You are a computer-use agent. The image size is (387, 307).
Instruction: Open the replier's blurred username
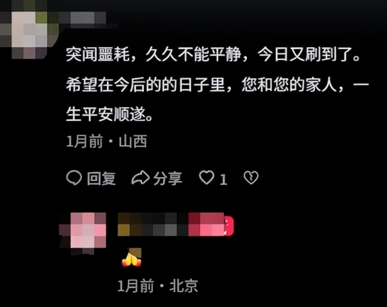click(171, 224)
